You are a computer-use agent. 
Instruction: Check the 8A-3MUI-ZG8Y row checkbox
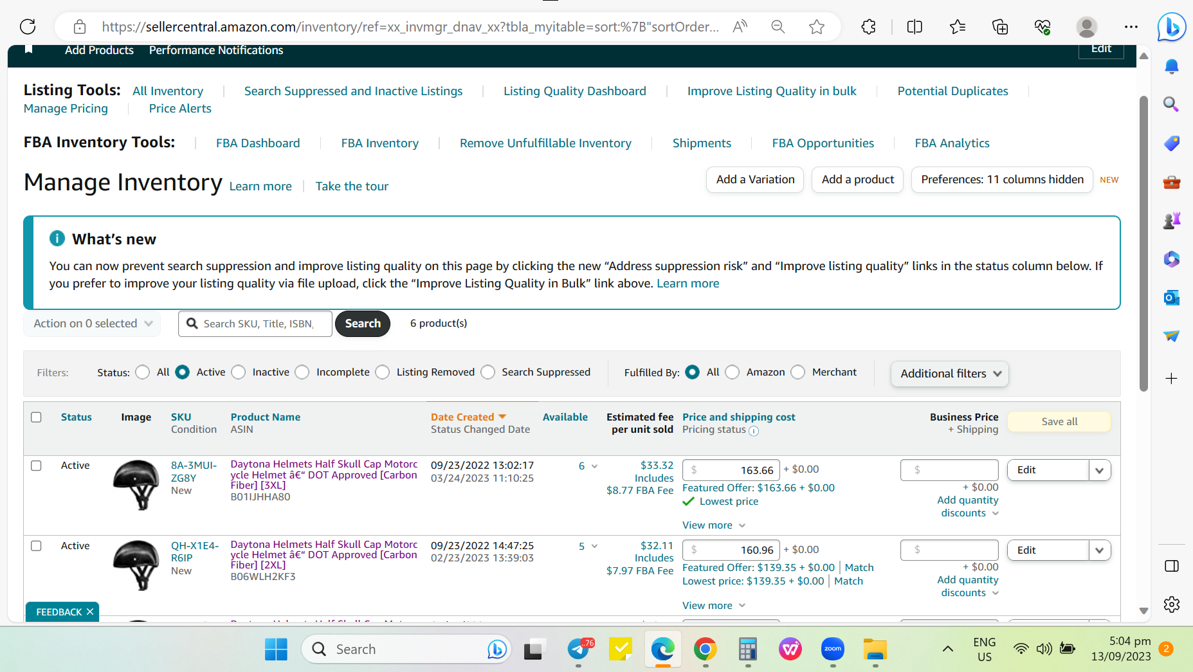click(36, 466)
